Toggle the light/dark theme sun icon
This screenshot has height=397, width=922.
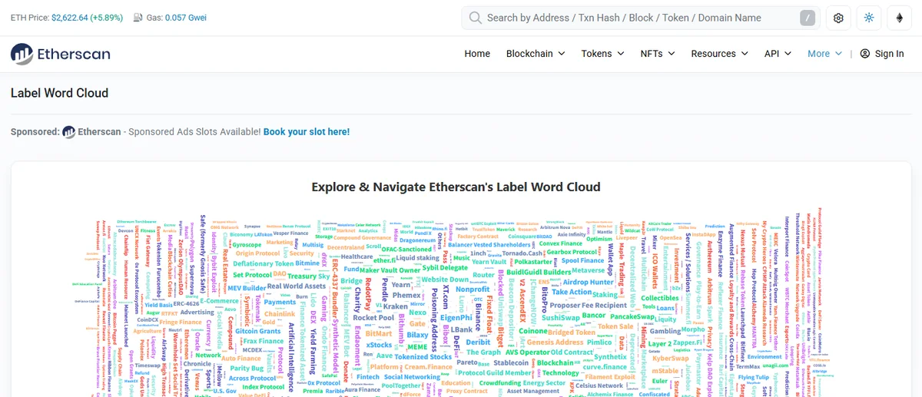click(x=869, y=18)
